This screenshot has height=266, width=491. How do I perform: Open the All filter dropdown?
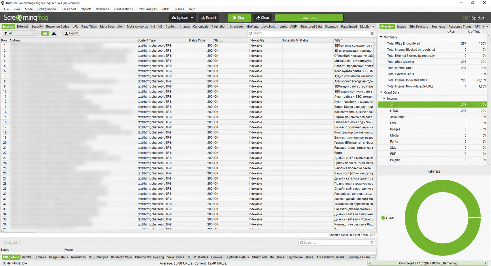pos(19,33)
